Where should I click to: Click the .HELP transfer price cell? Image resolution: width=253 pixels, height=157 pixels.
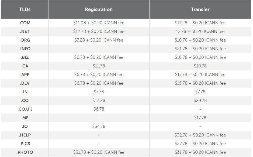pos(200,135)
